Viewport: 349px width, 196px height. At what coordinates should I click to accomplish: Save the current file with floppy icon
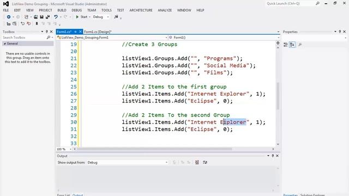click(41, 17)
